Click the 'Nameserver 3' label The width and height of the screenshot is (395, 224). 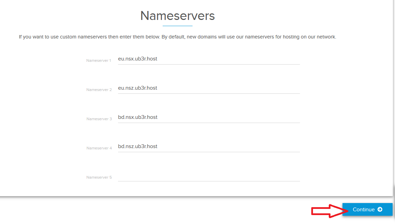[99, 119]
